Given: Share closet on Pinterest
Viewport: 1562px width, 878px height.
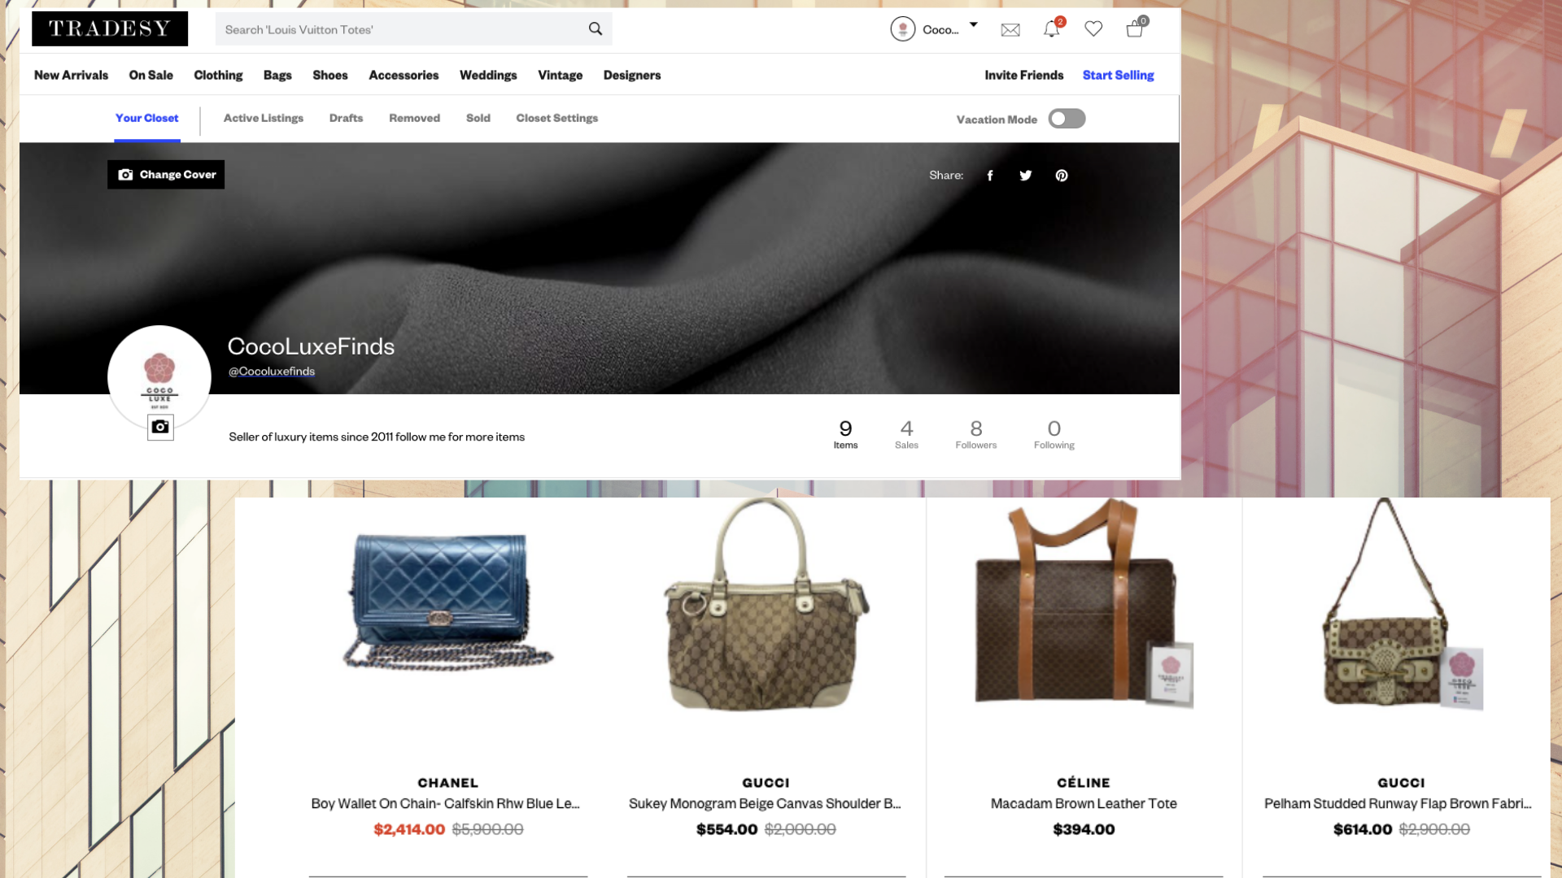Looking at the screenshot, I should (x=1062, y=176).
